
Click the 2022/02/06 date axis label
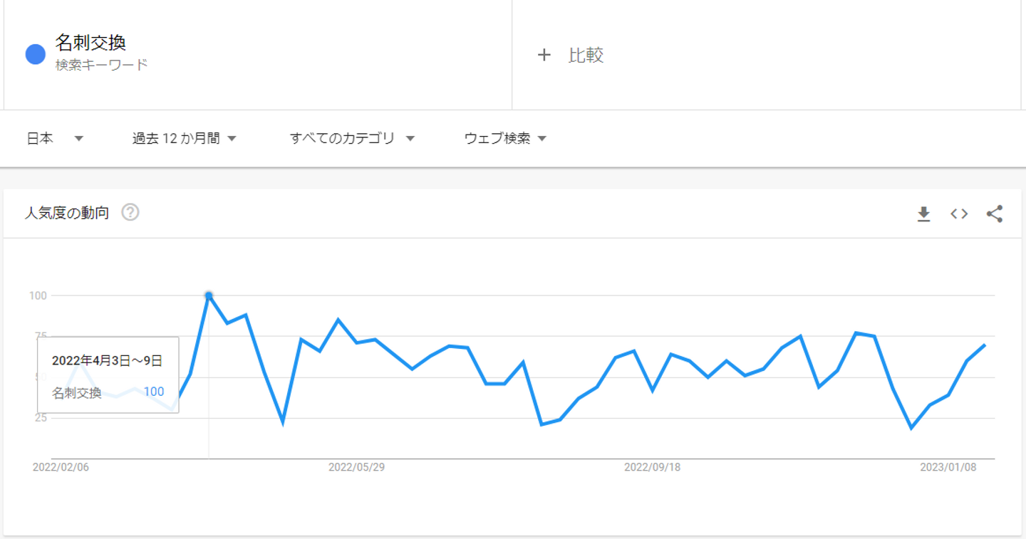(61, 467)
